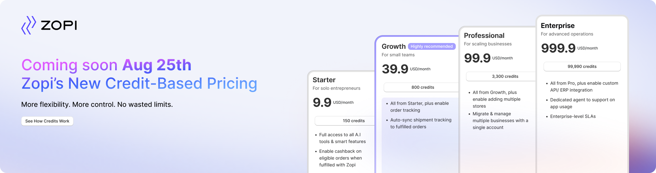
Task: Select the Highly recommended badge
Action: point(432,46)
